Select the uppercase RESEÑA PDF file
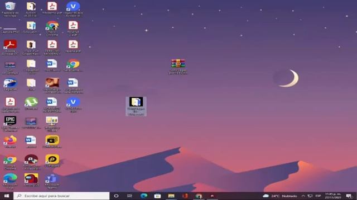This screenshot has width=357, height=200. [73, 28]
